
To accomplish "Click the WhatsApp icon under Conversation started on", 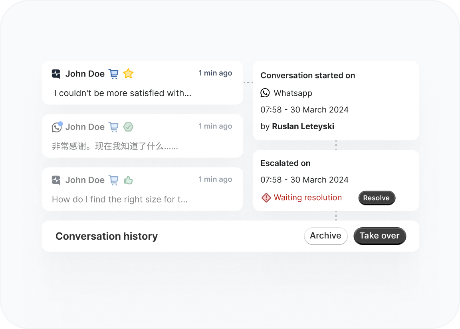I will tap(265, 93).
